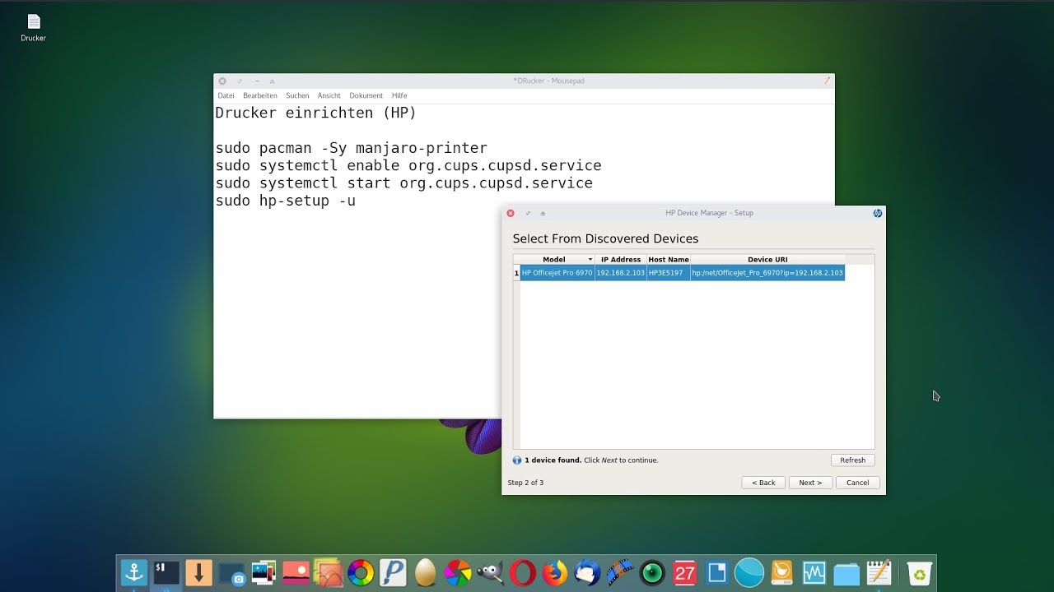Open the stacked-photos image viewer in dock
This screenshot has height=592, width=1054.
coord(263,572)
